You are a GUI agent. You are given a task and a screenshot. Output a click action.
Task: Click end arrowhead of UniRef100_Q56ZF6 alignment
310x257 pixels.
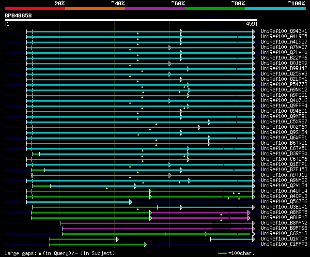click(131, 202)
